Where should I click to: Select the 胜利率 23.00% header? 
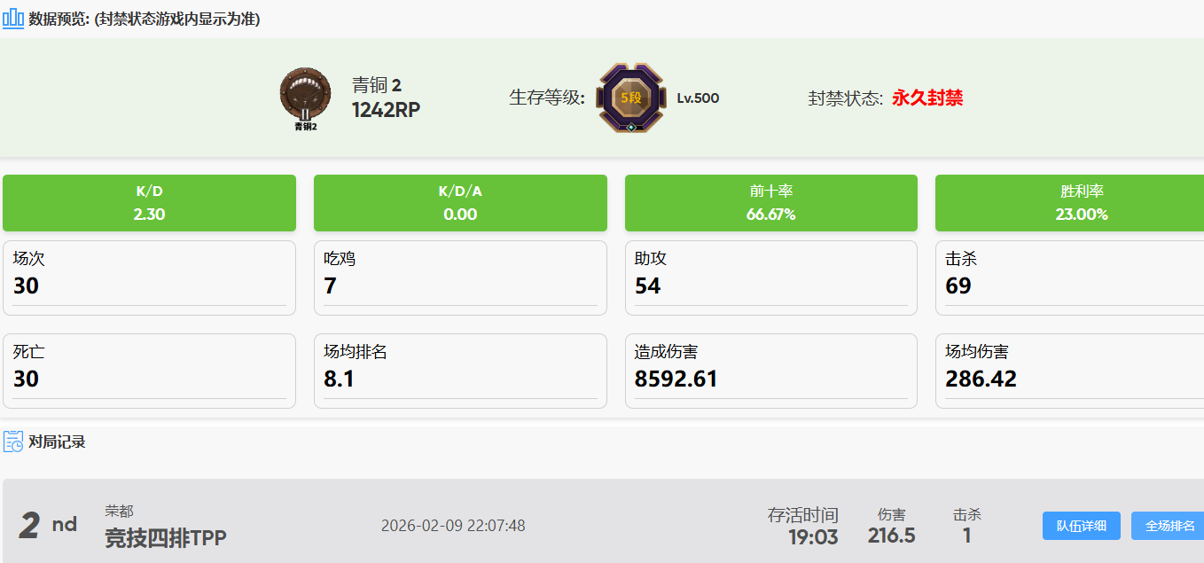pos(1069,203)
